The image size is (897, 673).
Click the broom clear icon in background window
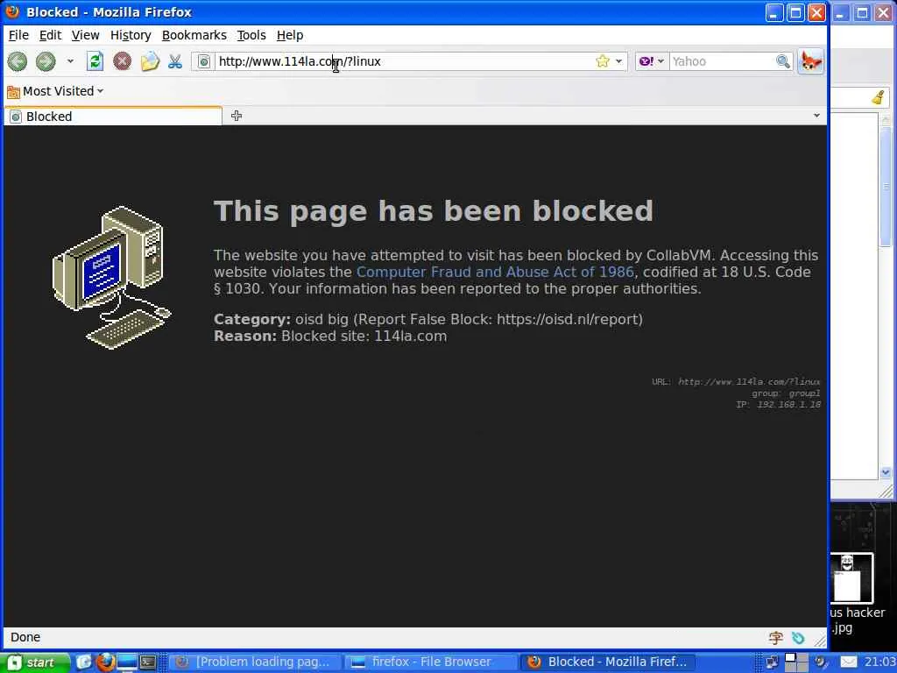(878, 97)
